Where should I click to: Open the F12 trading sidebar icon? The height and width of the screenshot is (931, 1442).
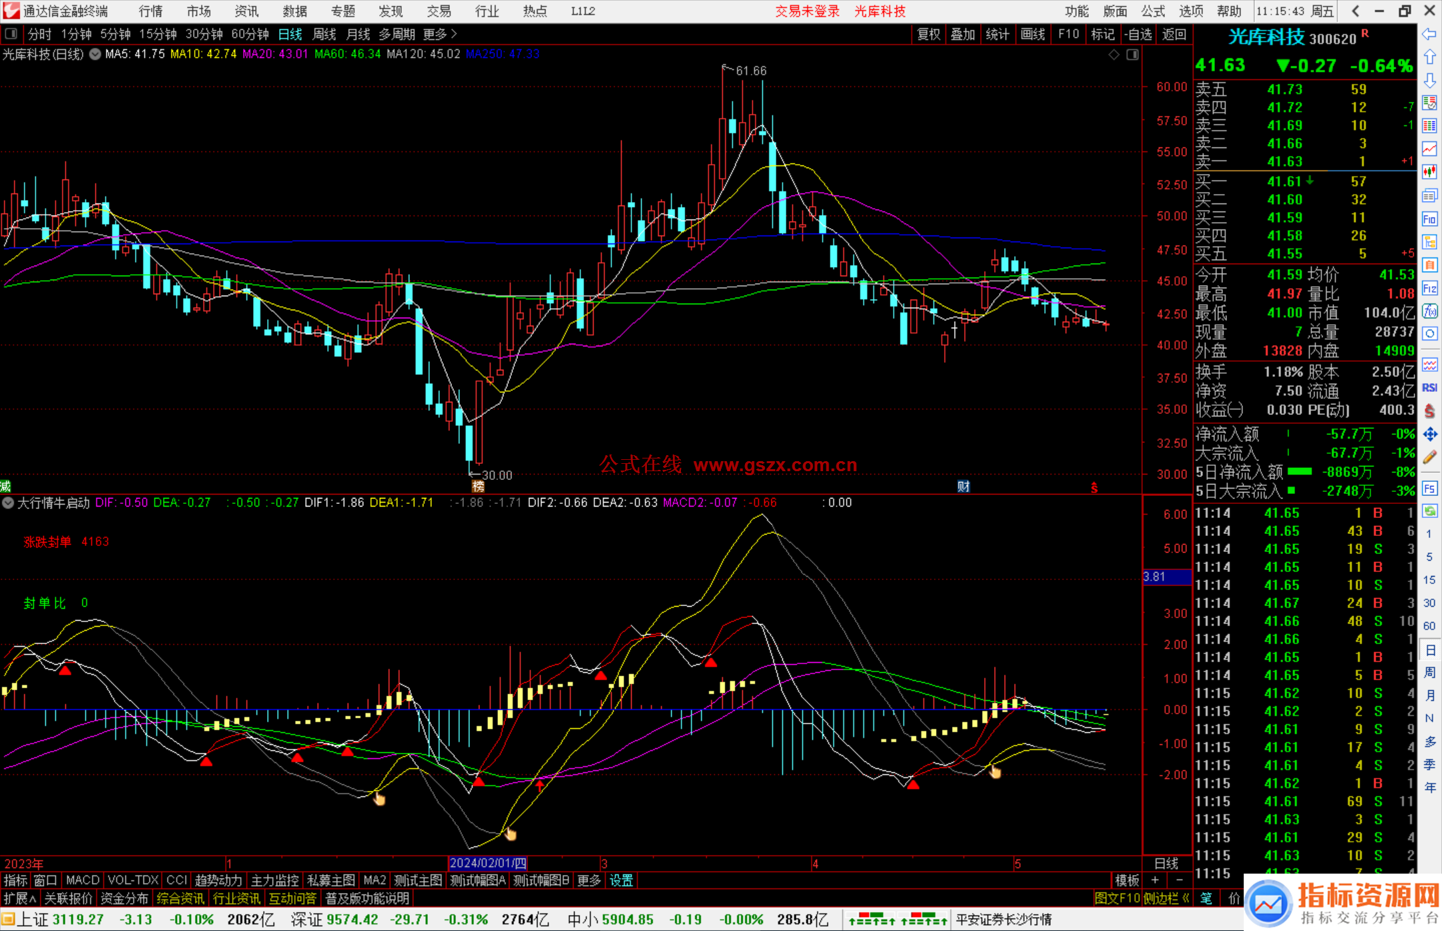[1429, 288]
